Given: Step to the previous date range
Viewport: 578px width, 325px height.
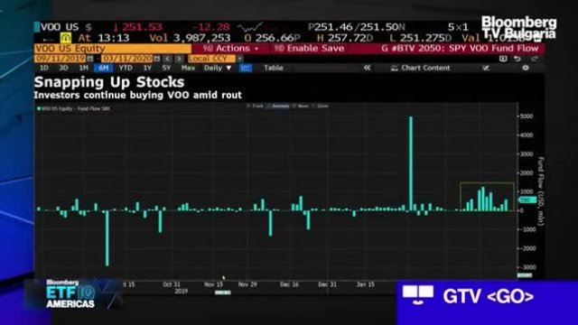Looking at the screenshot, I should click(x=167, y=59).
